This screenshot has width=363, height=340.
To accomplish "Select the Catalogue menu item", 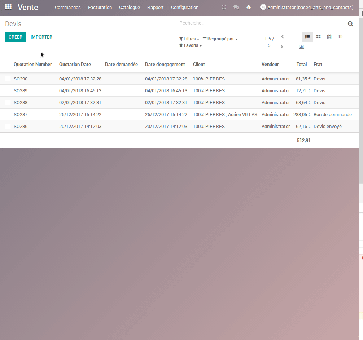I will click(129, 7).
